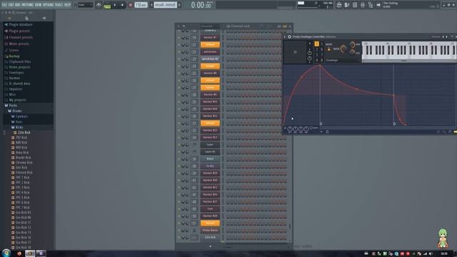
Task: Open the PATTERNS menu
Action: (x=27, y=5)
